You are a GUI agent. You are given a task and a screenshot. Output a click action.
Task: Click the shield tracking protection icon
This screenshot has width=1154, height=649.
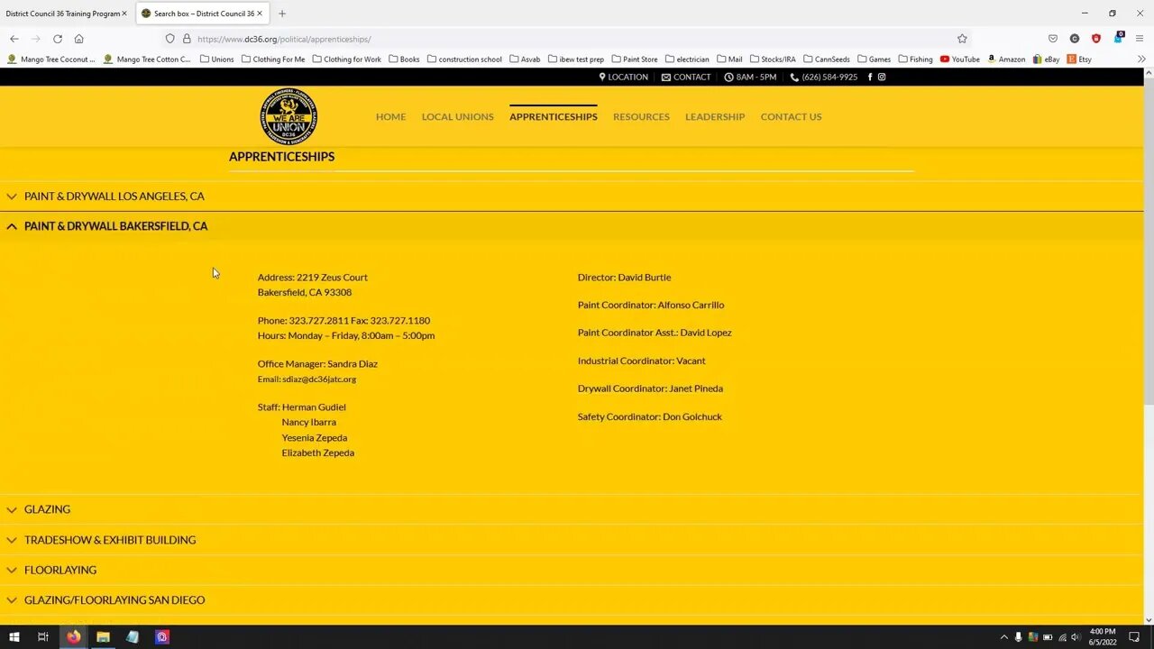[x=169, y=39]
